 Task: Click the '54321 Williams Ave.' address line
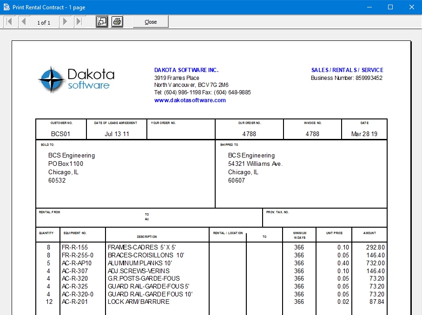coord(256,164)
